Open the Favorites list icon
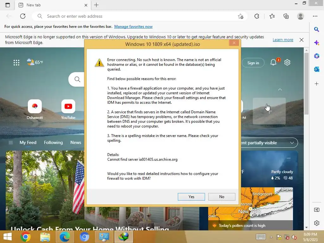Screen dimensions: 324x243 pyautogui.click(x=272, y=16)
